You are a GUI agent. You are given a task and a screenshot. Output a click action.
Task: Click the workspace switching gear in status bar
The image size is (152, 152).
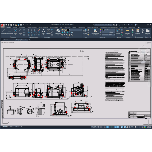pyautogui.click(x=136, y=127)
